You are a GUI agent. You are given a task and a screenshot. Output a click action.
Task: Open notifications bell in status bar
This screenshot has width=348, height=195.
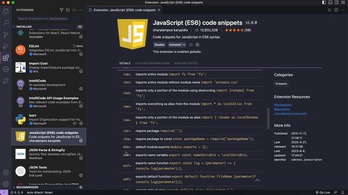click(343, 193)
